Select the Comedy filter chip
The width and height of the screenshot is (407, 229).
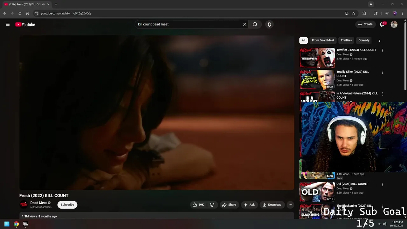364,40
